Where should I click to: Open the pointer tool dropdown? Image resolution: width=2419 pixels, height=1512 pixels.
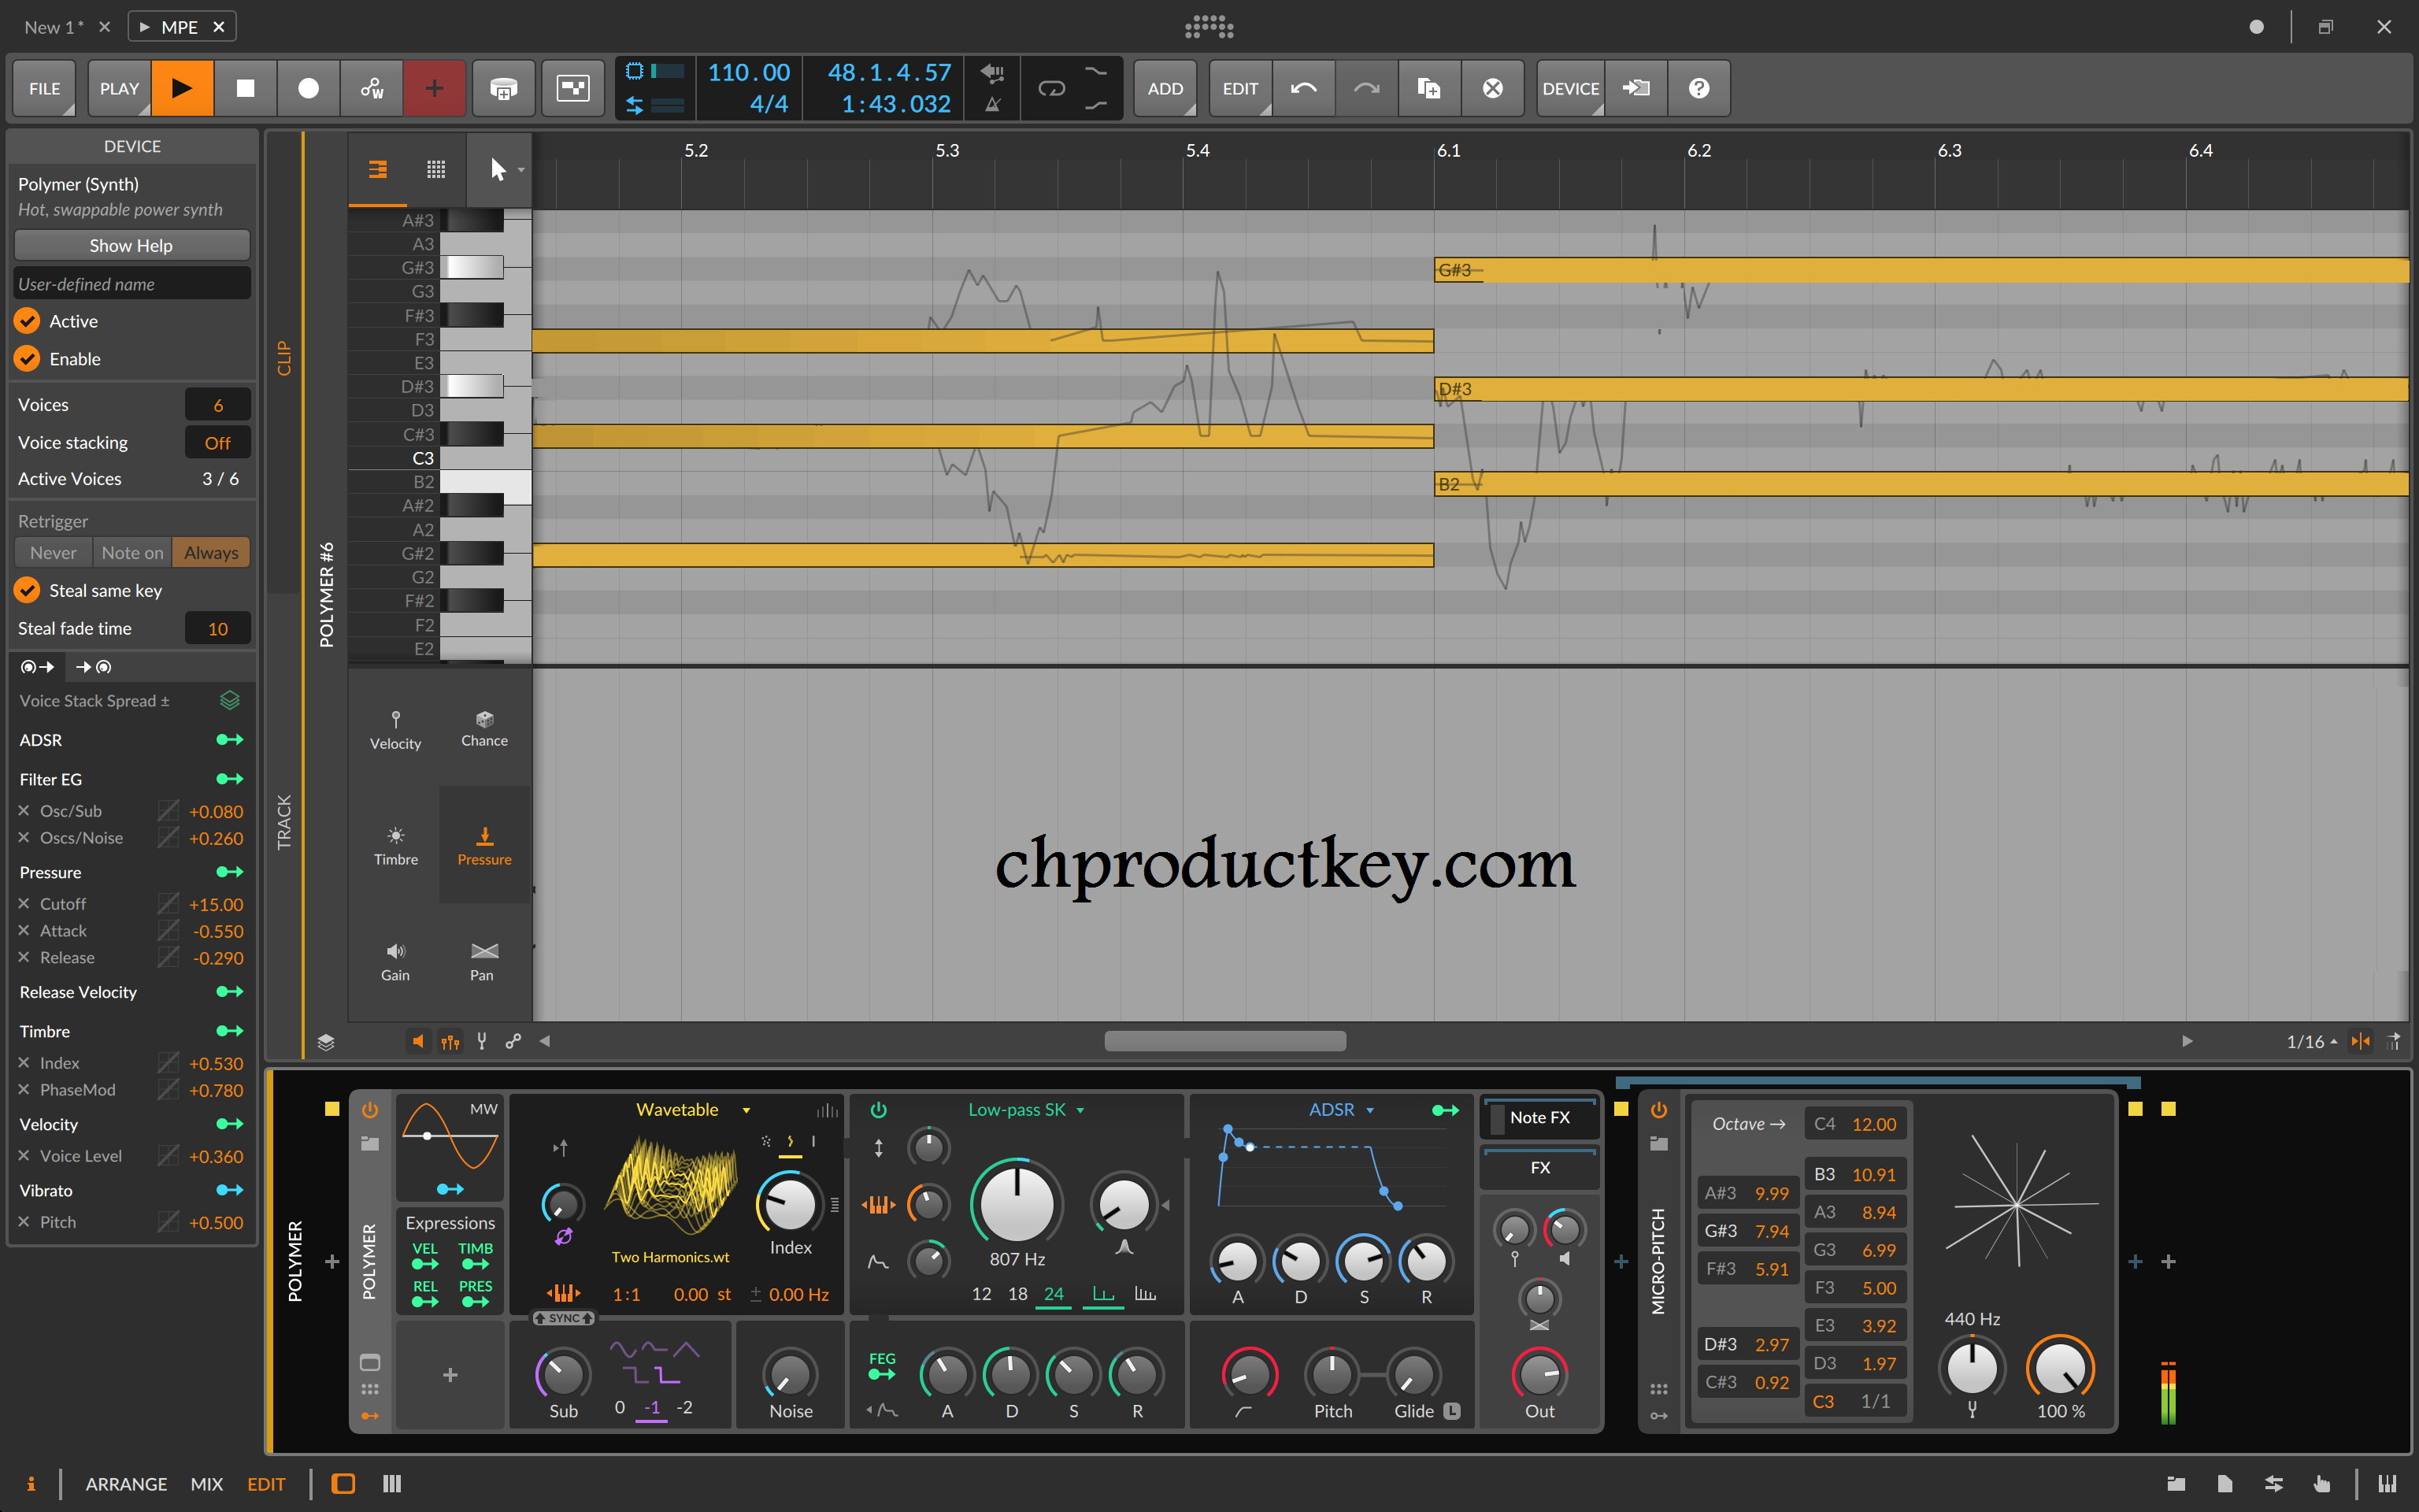click(520, 170)
